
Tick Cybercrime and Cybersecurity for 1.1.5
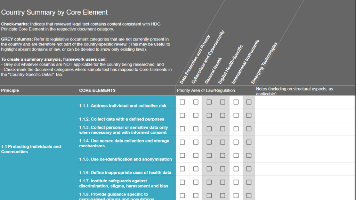pos(196,155)
